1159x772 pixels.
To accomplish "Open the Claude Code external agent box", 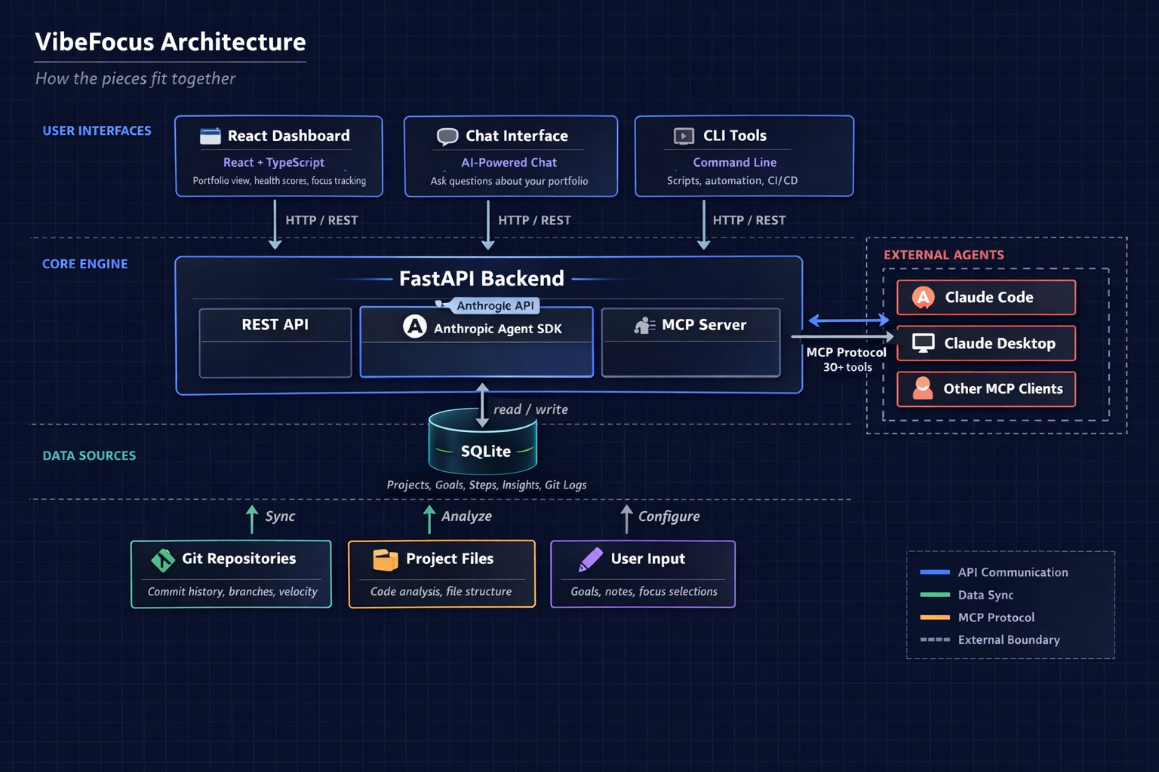I will tap(985, 297).
